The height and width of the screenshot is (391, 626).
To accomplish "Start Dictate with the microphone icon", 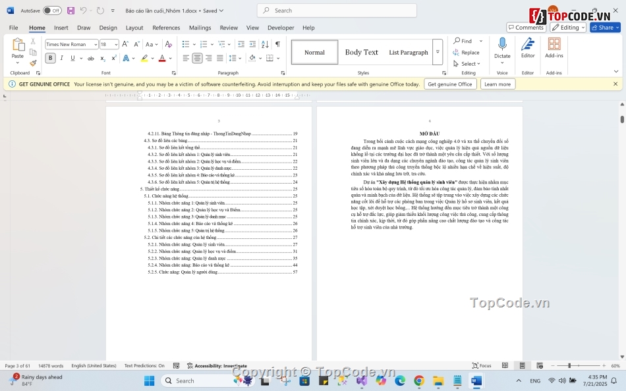I will [502, 47].
